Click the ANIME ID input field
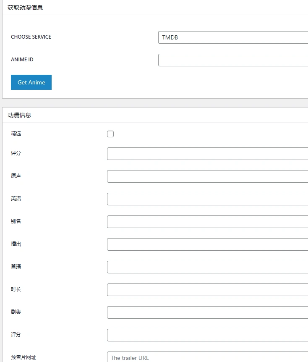This screenshot has width=308, height=362. pyautogui.click(x=231, y=60)
